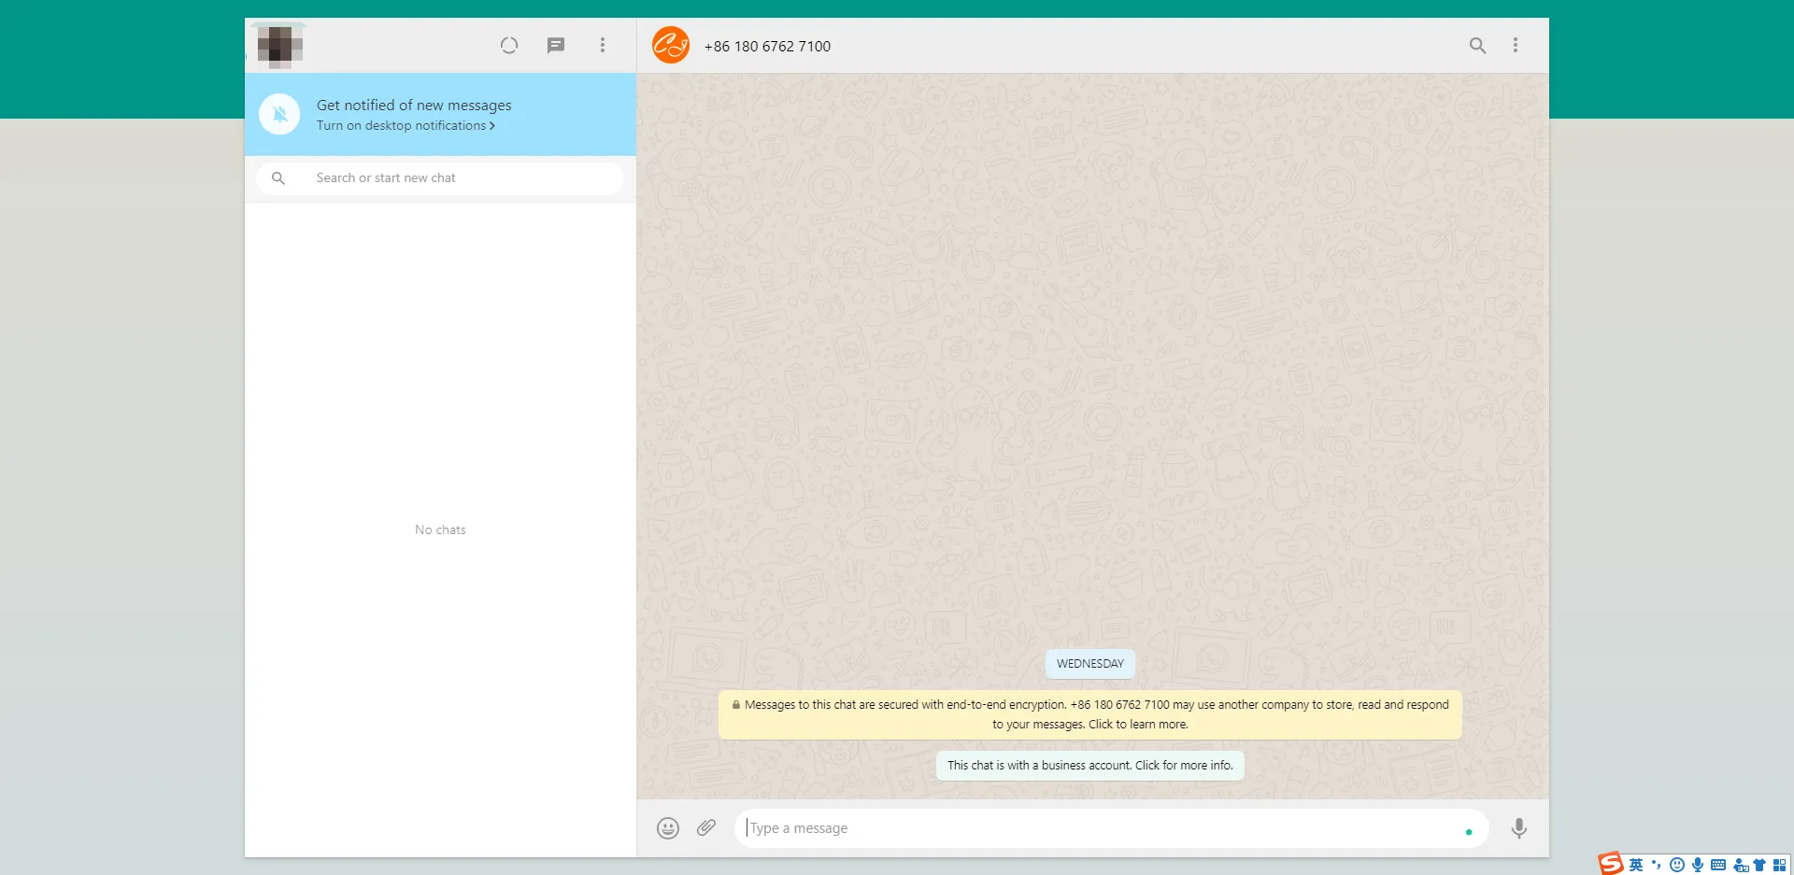Image resolution: width=1794 pixels, height=875 pixels.
Task: Expand Turn on desktop notifications
Action: (406, 126)
